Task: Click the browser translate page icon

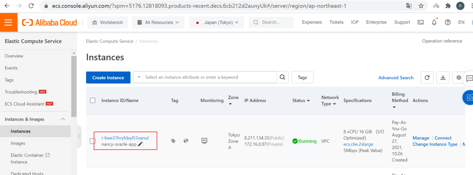Action: [409, 6]
